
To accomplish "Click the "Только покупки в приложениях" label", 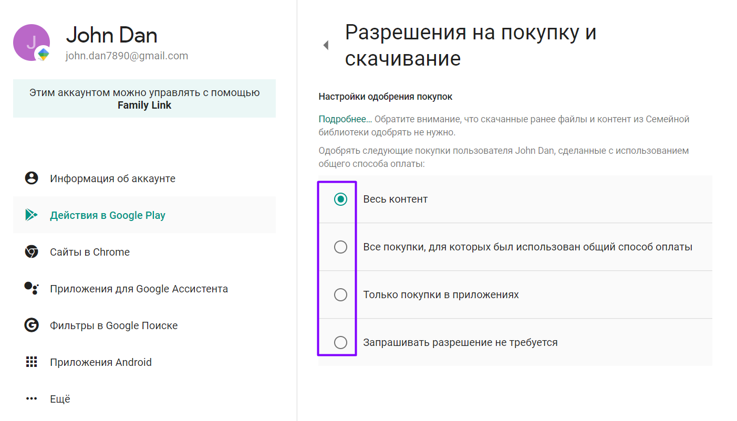I will (441, 294).
